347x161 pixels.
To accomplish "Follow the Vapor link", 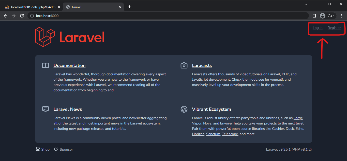I will point(197,123).
